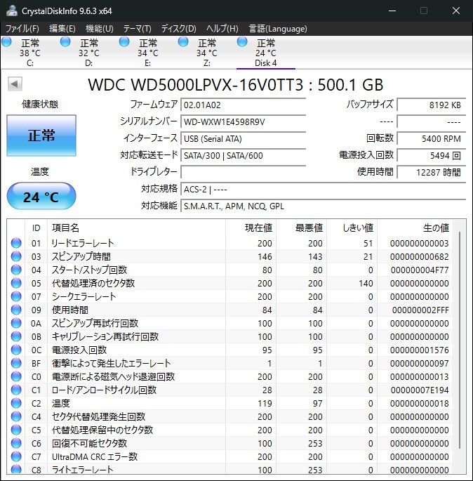Open the ファイル(F) menu
Screen dimensions: 473x481
coord(22,29)
